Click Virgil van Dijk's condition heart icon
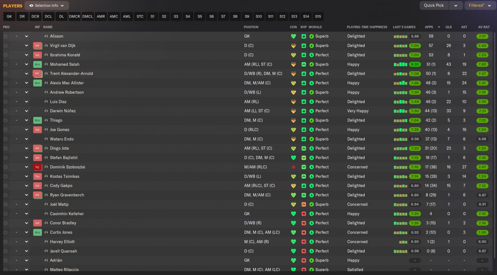Image resolution: width=497 pixels, height=275 pixels. click(294, 45)
